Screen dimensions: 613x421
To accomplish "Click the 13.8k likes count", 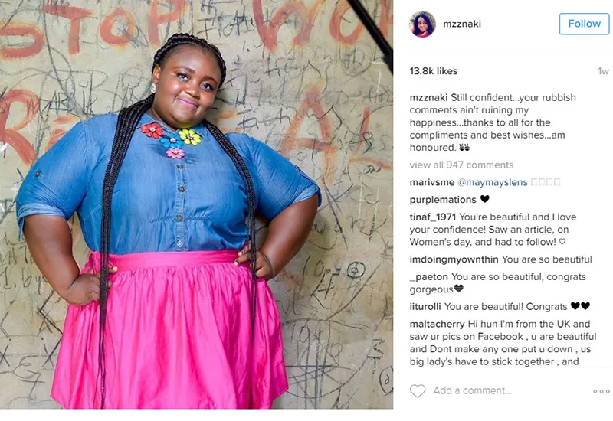I will [434, 71].
